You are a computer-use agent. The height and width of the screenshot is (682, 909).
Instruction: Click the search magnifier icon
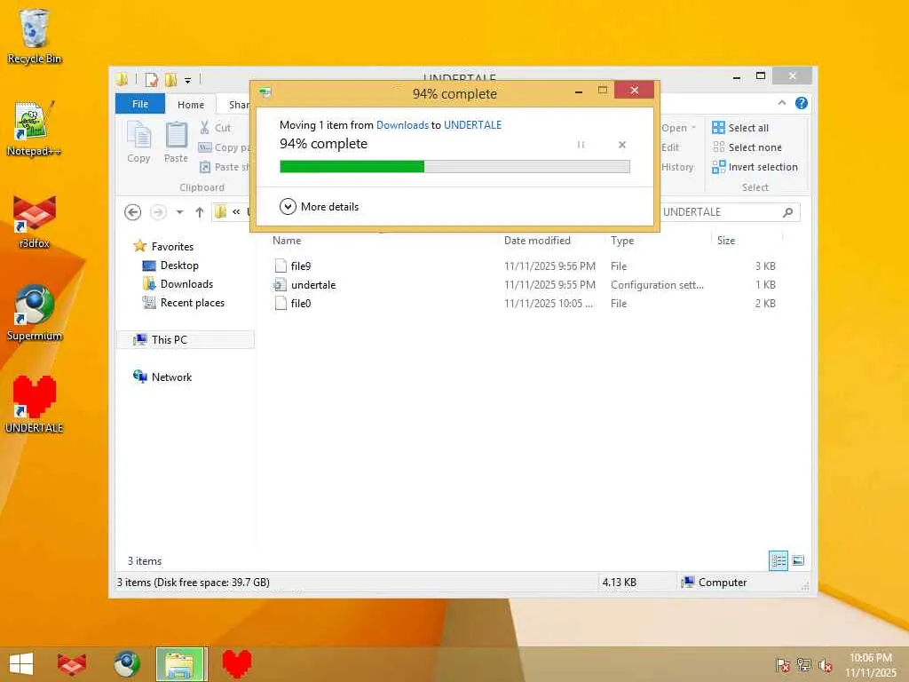788,212
